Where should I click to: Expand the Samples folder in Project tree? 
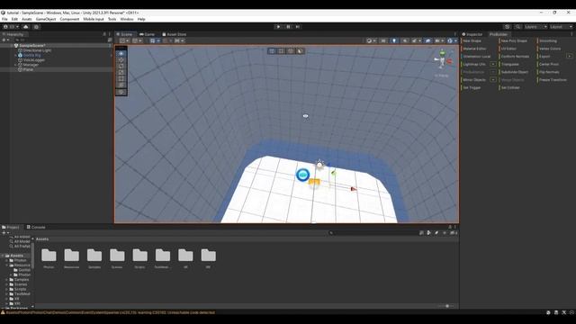pyautogui.click(x=6, y=280)
